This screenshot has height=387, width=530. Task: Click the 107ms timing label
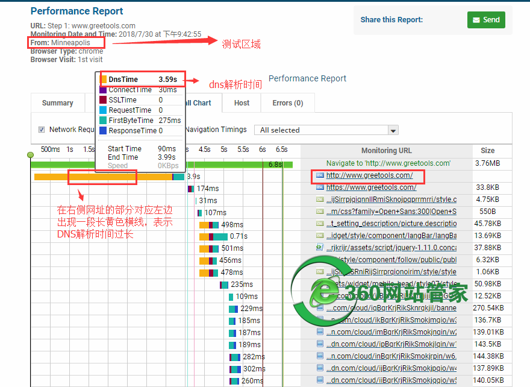(x=216, y=212)
